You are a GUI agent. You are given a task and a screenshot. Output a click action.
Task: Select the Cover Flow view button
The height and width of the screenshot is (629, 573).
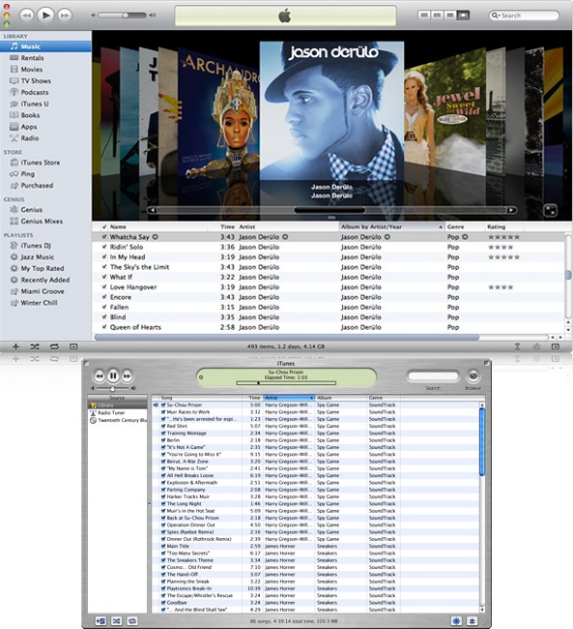point(463,15)
